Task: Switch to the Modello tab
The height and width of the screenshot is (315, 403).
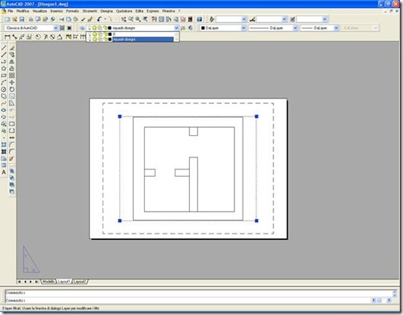Action: point(48,281)
